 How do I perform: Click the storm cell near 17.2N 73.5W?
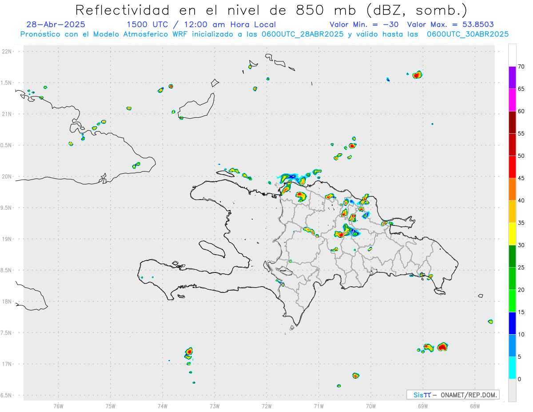point(189,352)
